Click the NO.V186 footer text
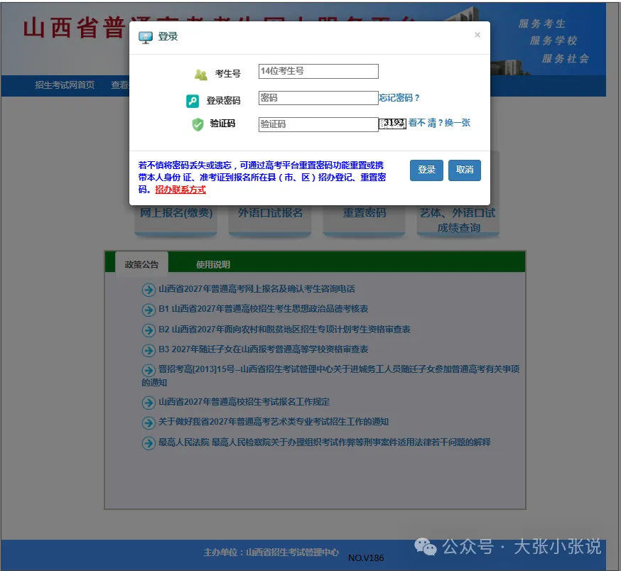This screenshot has height=571, width=621. pos(366,558)
